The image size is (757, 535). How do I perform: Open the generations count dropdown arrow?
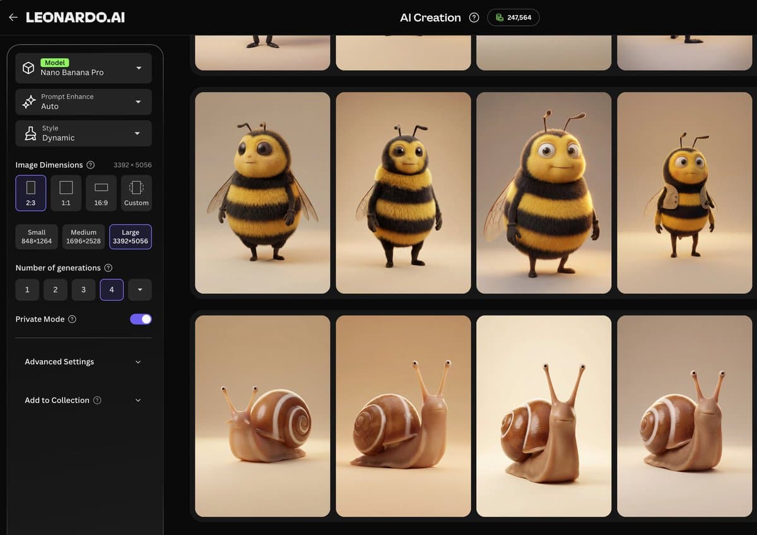(139, 290)
